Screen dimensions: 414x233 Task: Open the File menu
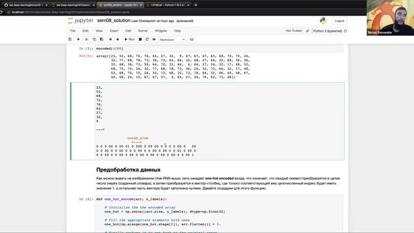[73, 30]
